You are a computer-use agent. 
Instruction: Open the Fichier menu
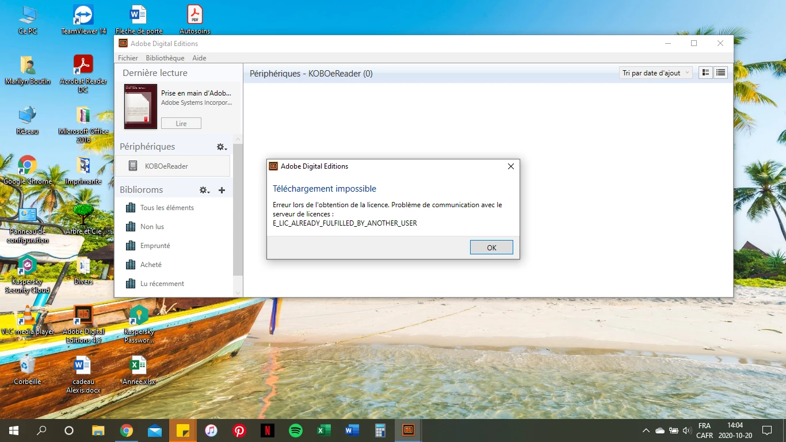[128, 58]
